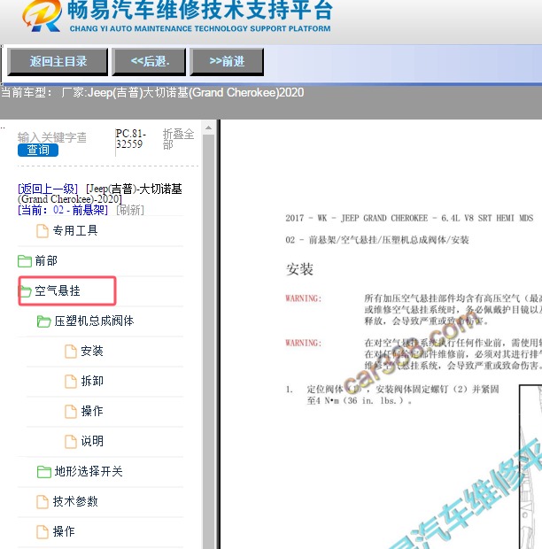Open the 专用工具 document item

tap(75, 231)
